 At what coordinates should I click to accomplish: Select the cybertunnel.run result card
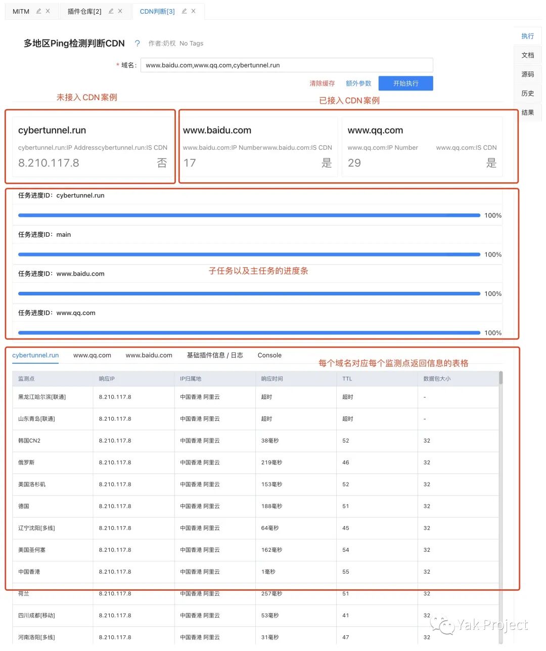click(93, 147)
